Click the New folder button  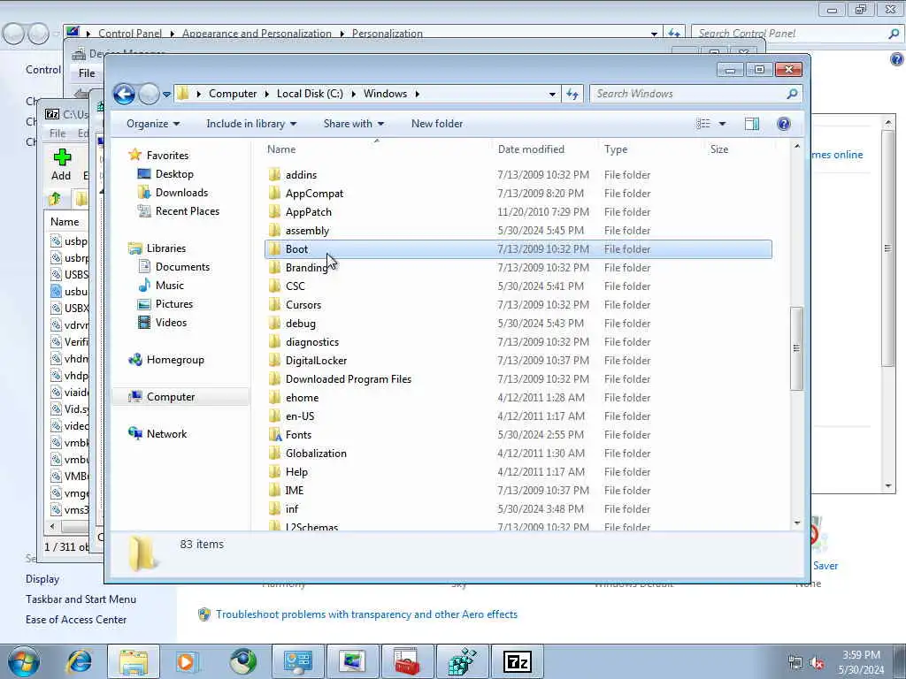click(x=437, y=124)
